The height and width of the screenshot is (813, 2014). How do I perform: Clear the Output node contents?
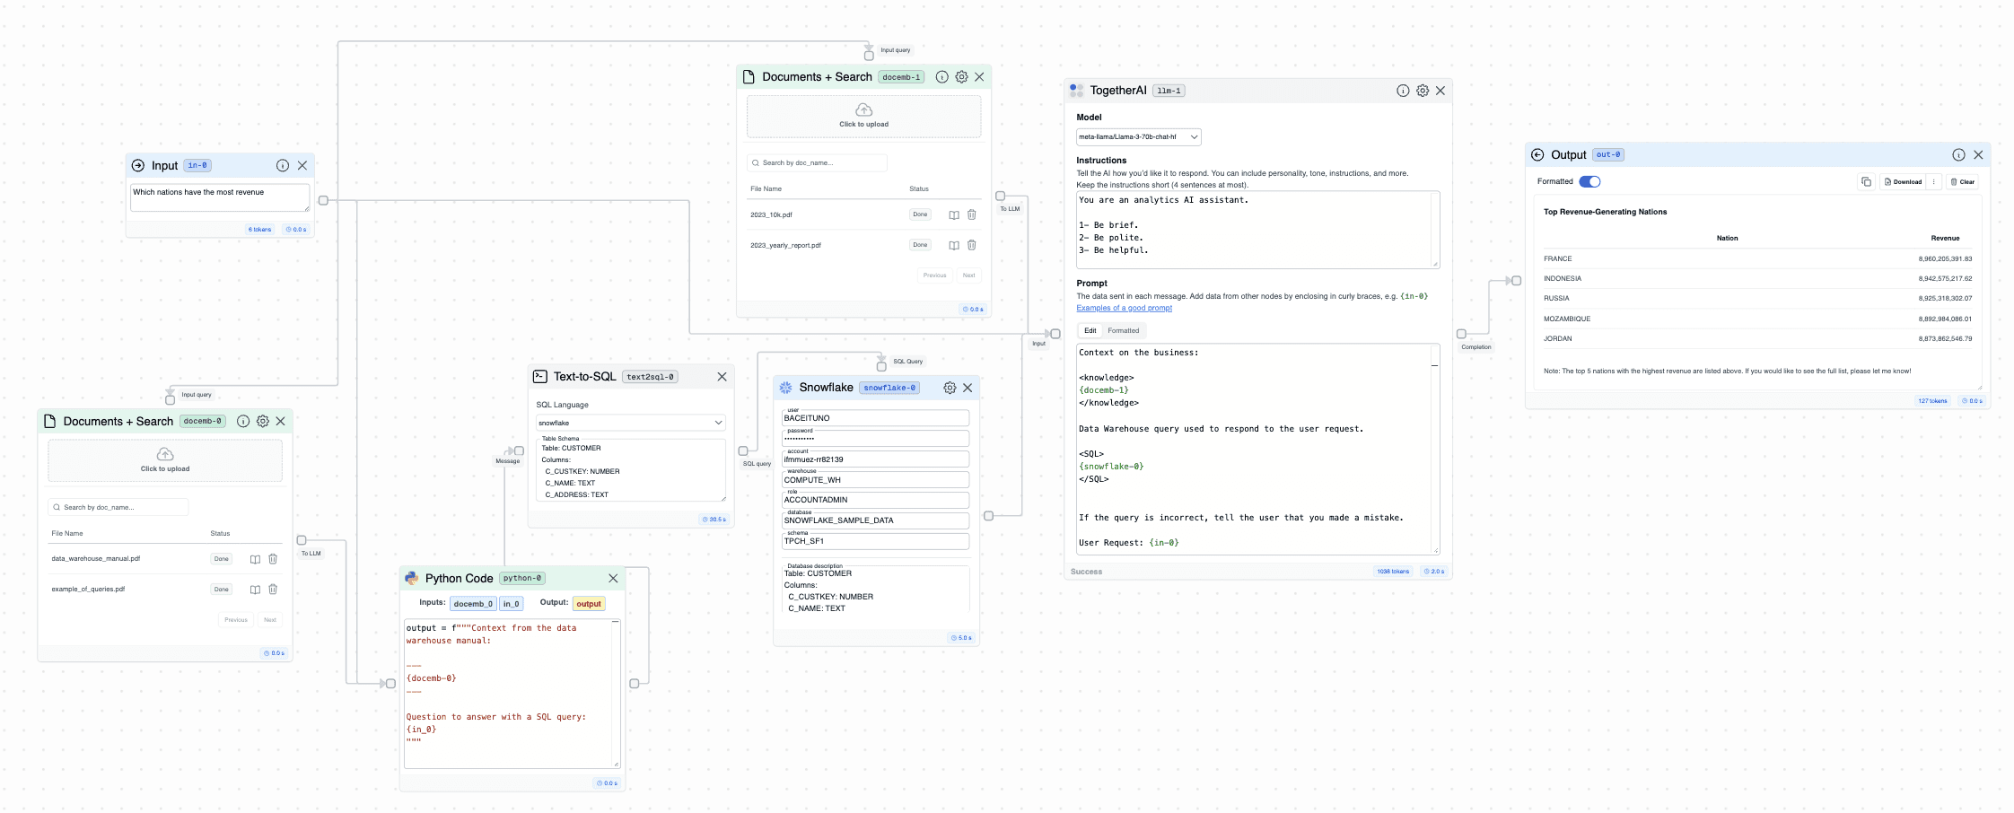1962,182
